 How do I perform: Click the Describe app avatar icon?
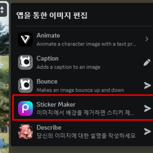tap(25, 131)
